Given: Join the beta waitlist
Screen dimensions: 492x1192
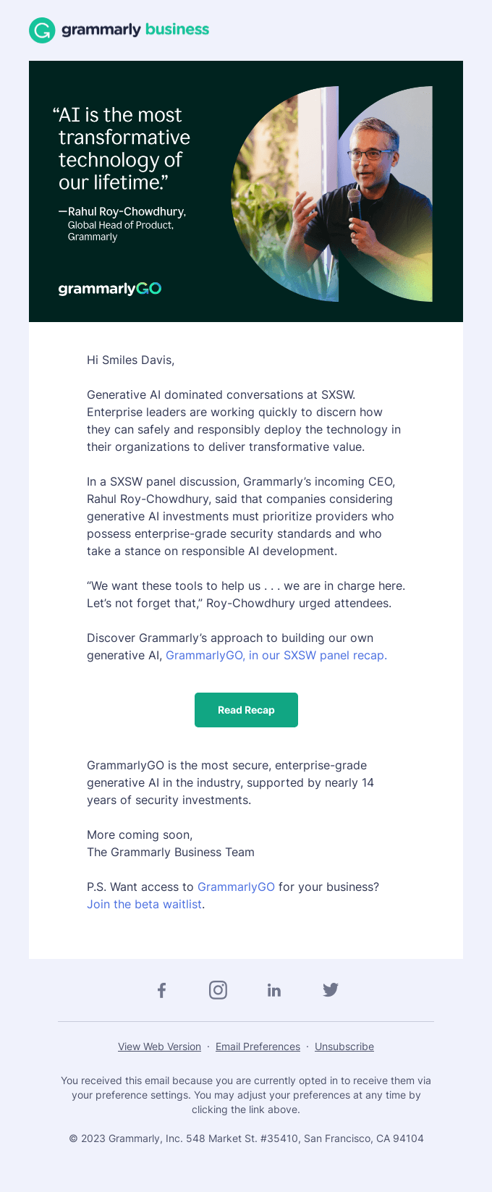Looking at the screenshot, I should click(143, 904).
